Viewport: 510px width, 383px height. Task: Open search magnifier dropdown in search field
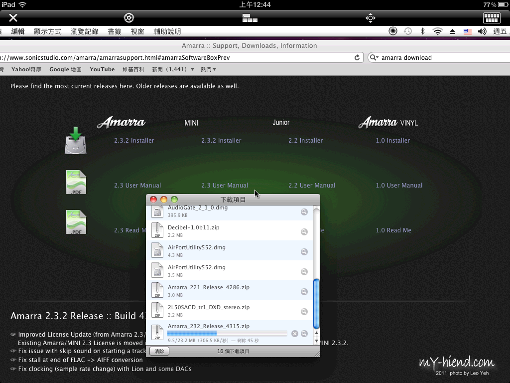click(374, 58)
